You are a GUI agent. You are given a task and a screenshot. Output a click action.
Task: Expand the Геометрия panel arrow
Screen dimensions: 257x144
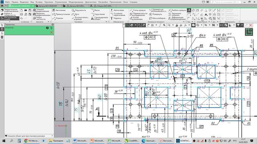[x=106, y=22]
